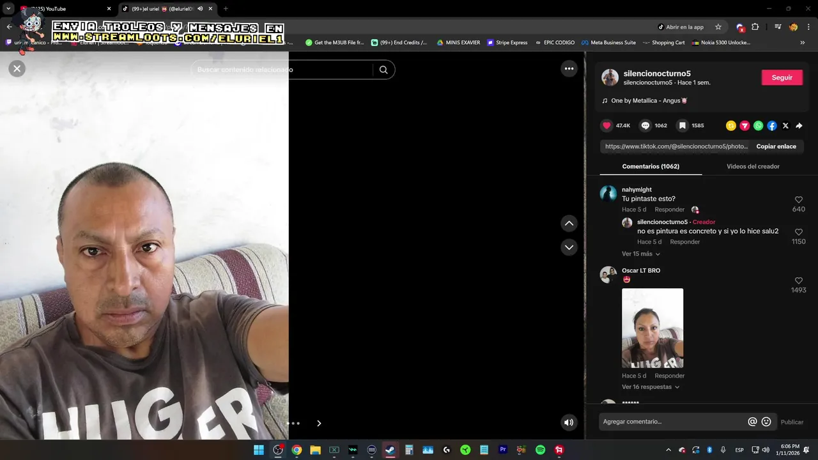Screen dimensions: 818x460
Task: Switch to Videos del creador tab
Action: (753, 166)
